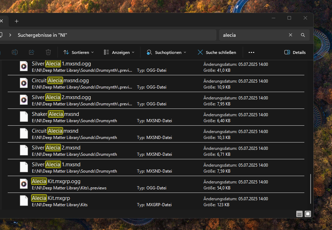Select file icon of Silver Alecia 1.mxsnd
The height and width of the screenshot is (230, 332).
pyautogui.click(x=24, y=167)
